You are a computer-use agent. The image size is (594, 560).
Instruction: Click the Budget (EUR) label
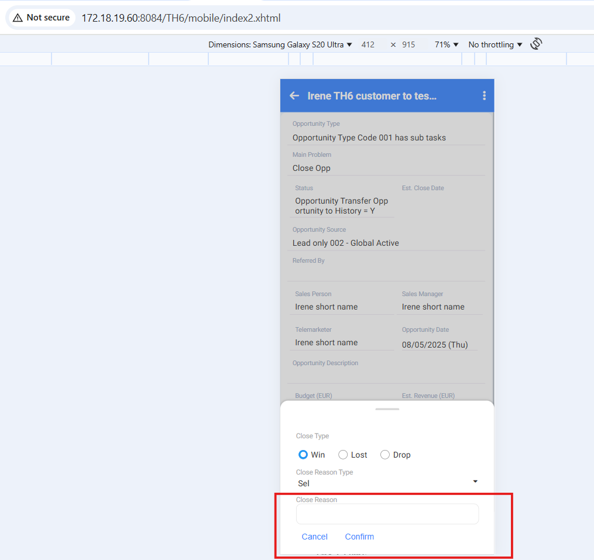(x=313, y=396)
